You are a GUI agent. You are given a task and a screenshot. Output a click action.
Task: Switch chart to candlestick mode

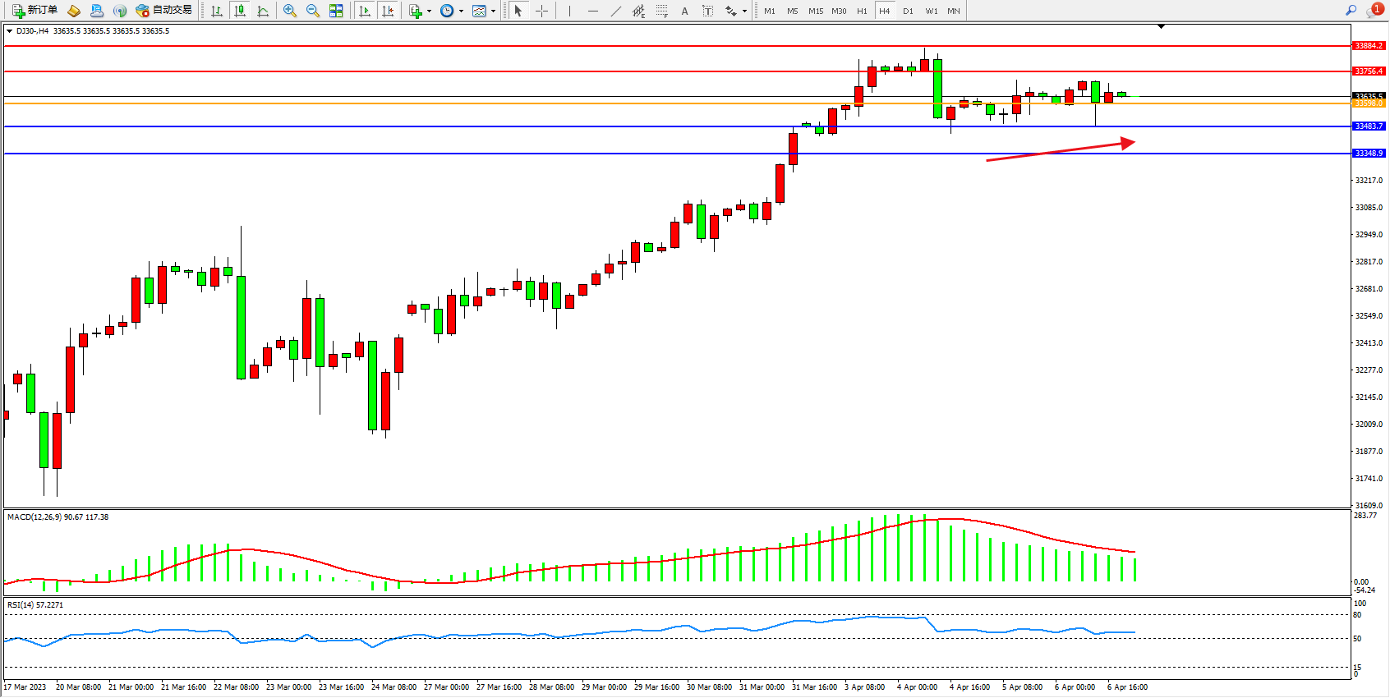(x=240, y=11)
